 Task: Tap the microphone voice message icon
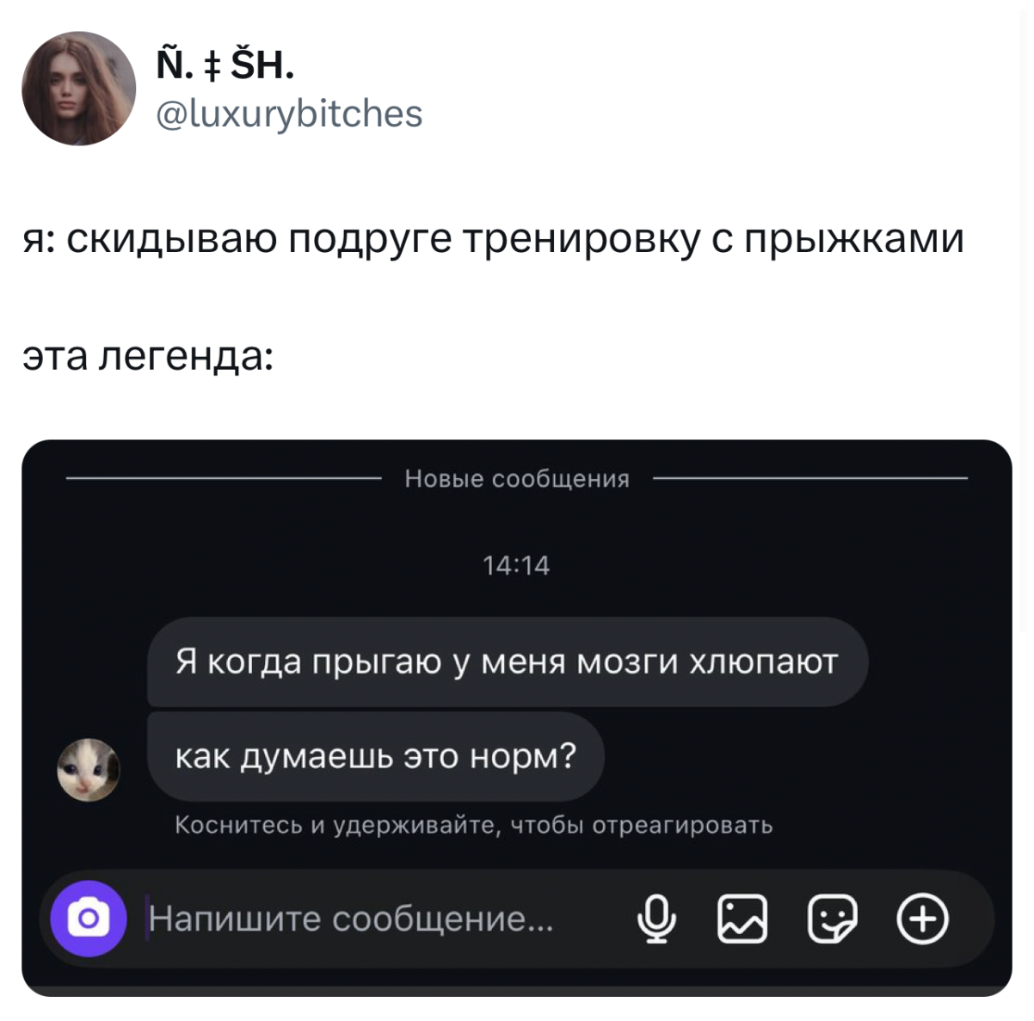[656, 919]
